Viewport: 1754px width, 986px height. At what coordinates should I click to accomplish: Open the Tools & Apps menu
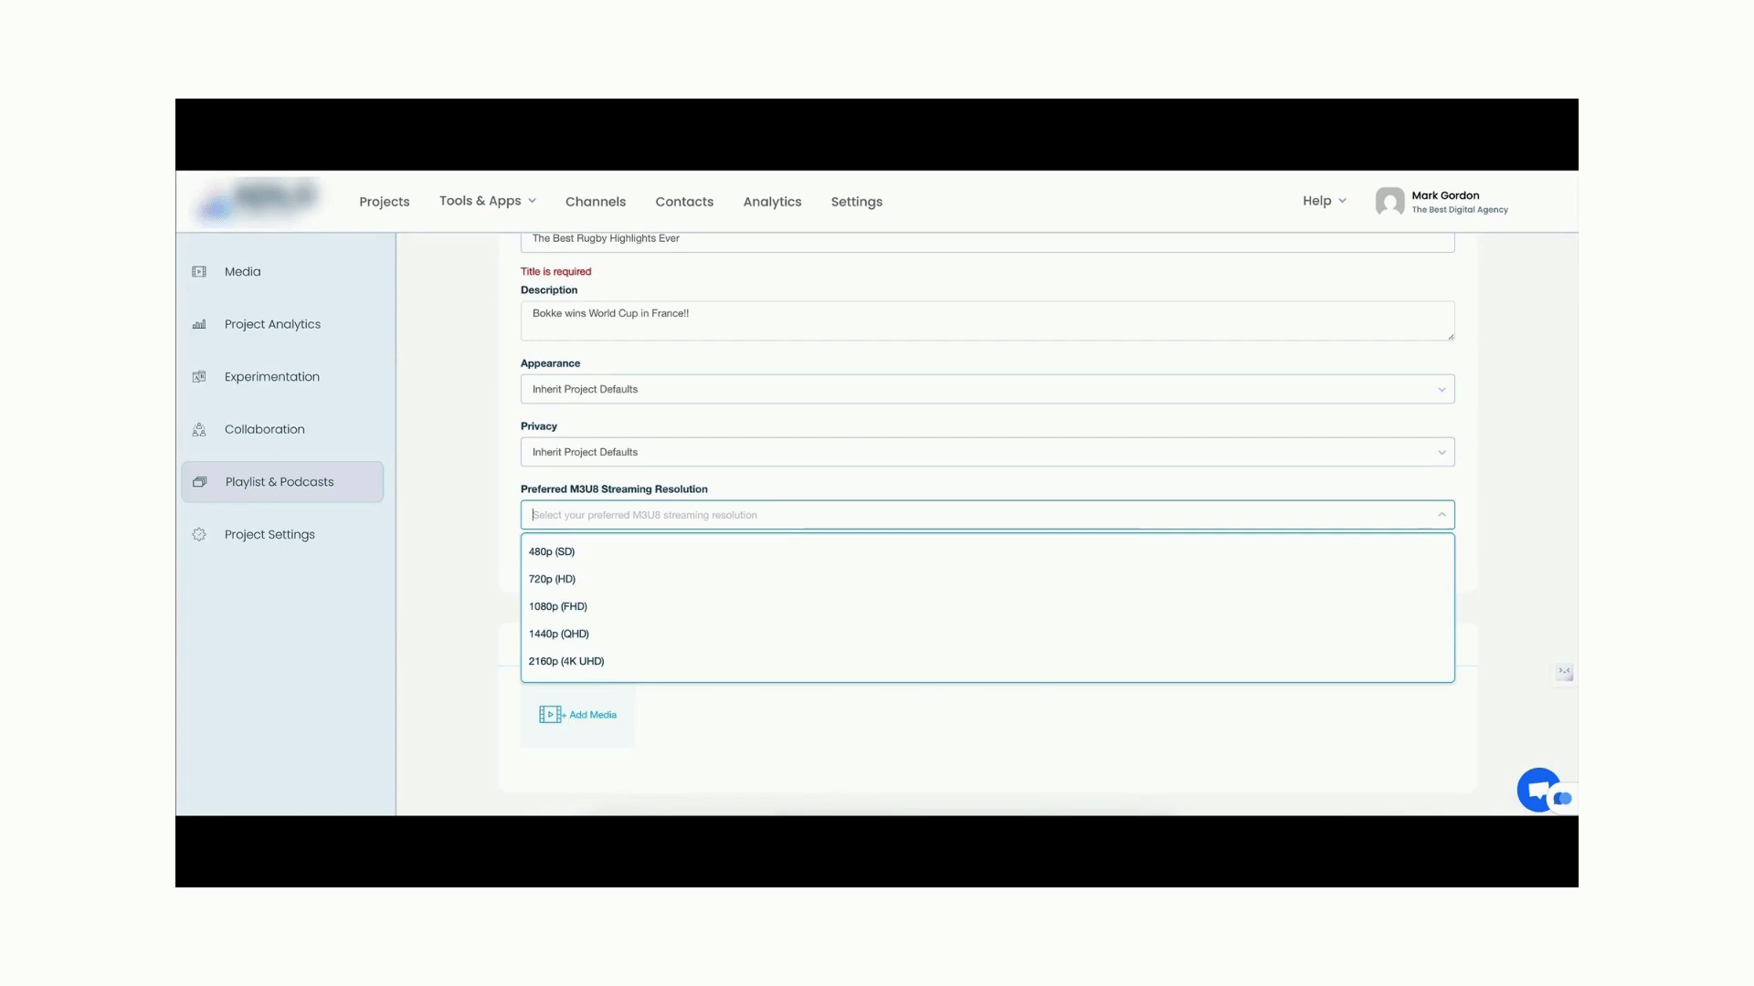tap(487, 201)
